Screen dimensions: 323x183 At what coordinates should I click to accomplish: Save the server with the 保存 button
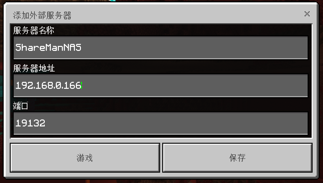237,158
